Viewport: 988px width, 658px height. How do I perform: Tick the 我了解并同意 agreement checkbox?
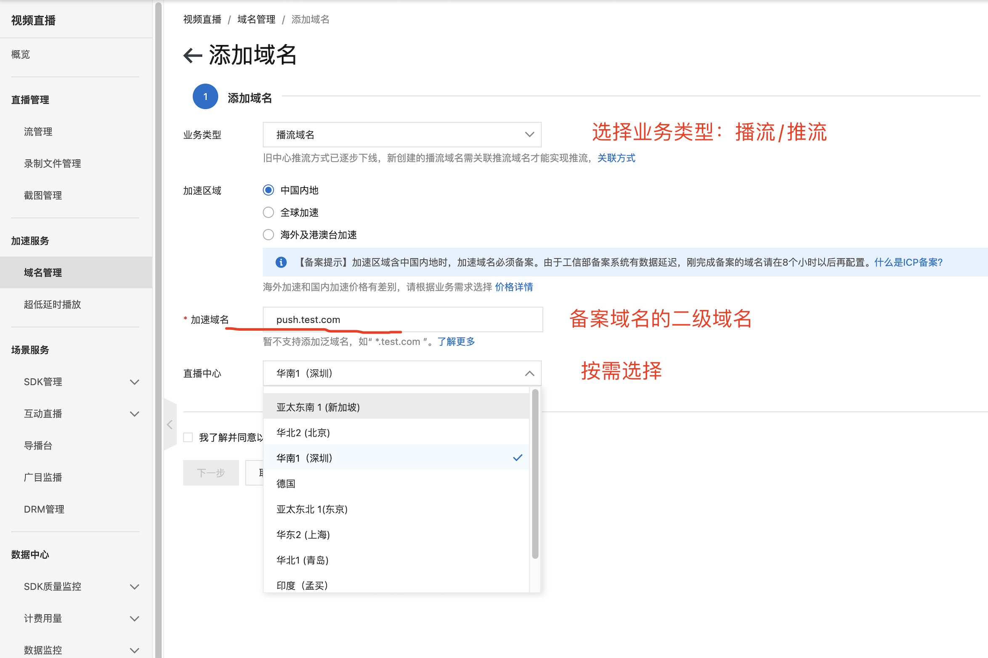(188, 438)
